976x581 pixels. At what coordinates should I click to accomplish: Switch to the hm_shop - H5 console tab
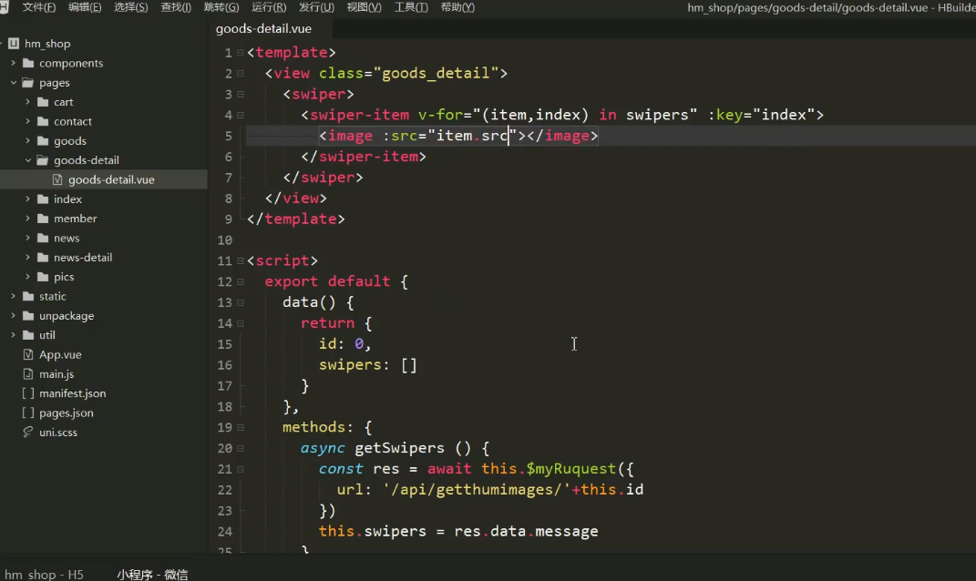click(44, 574)
